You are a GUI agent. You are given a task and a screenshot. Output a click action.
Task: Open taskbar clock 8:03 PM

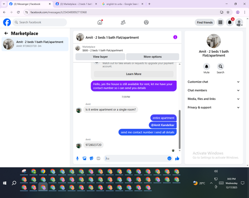[x=232, y=183]
